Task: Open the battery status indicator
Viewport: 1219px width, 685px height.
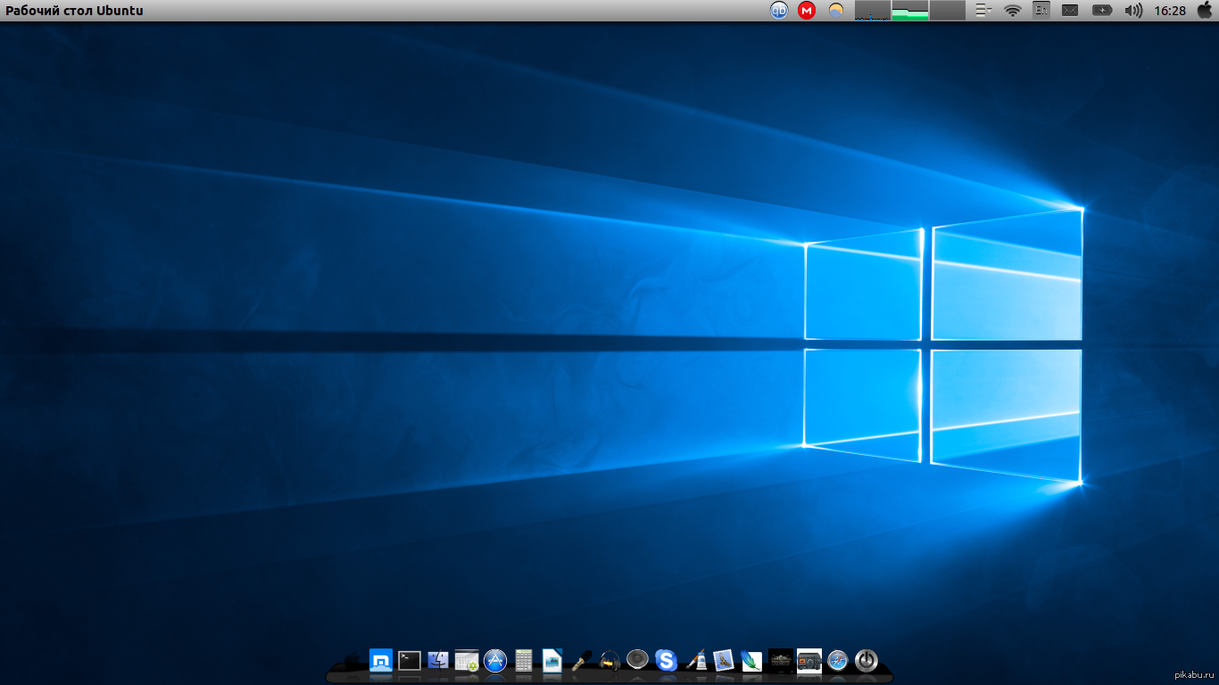Action: point(1103,11)
